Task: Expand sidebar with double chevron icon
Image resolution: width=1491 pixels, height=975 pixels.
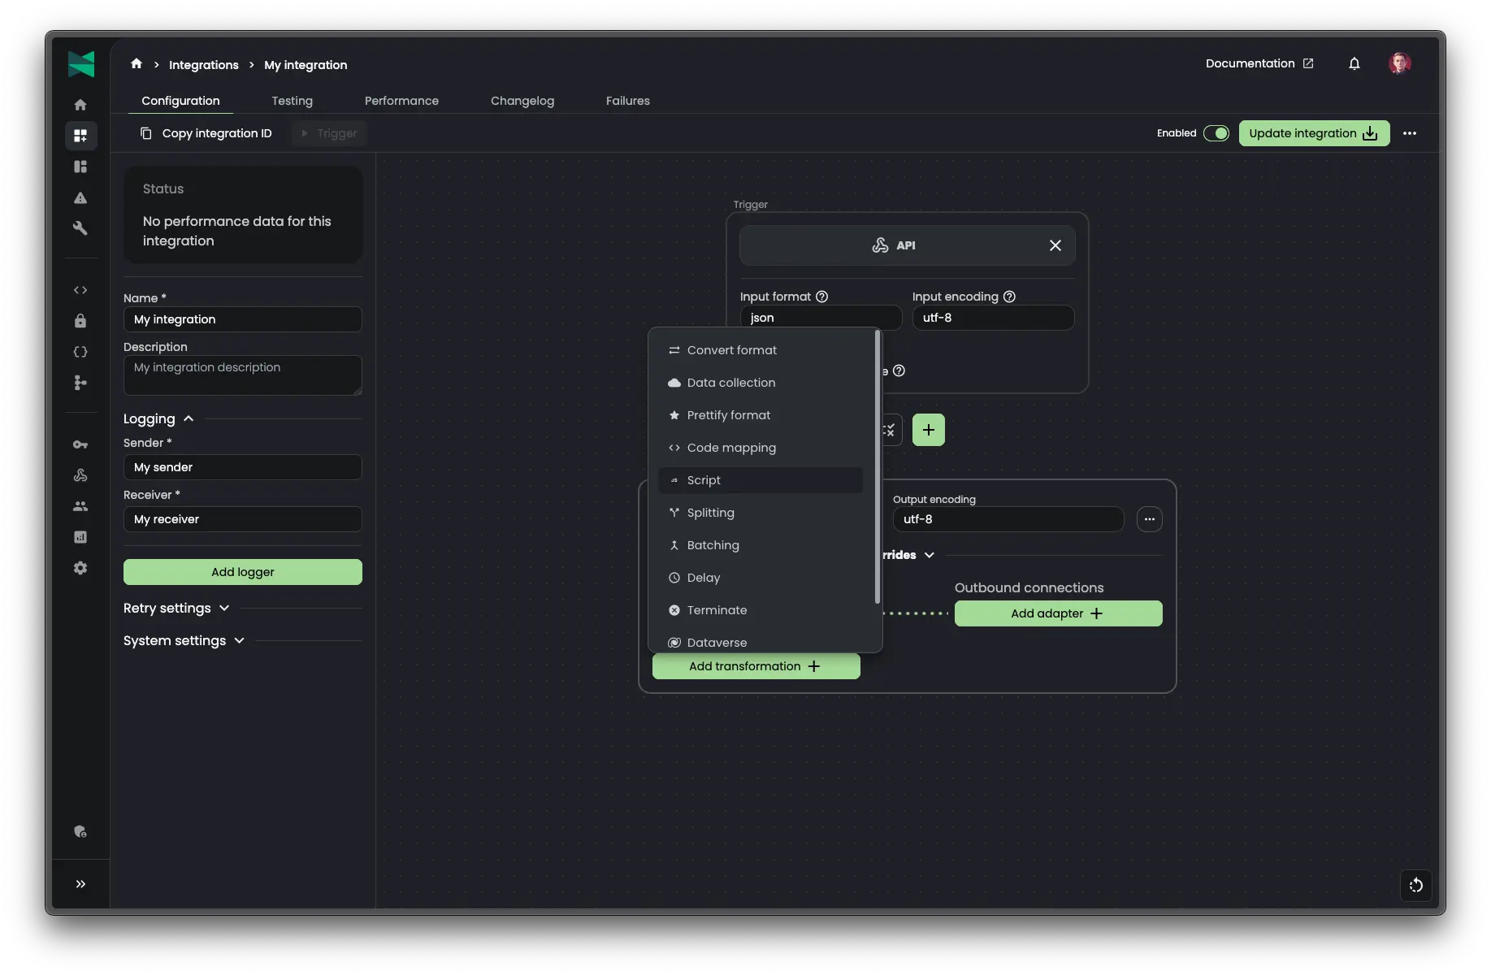Action: click(80, 884)
